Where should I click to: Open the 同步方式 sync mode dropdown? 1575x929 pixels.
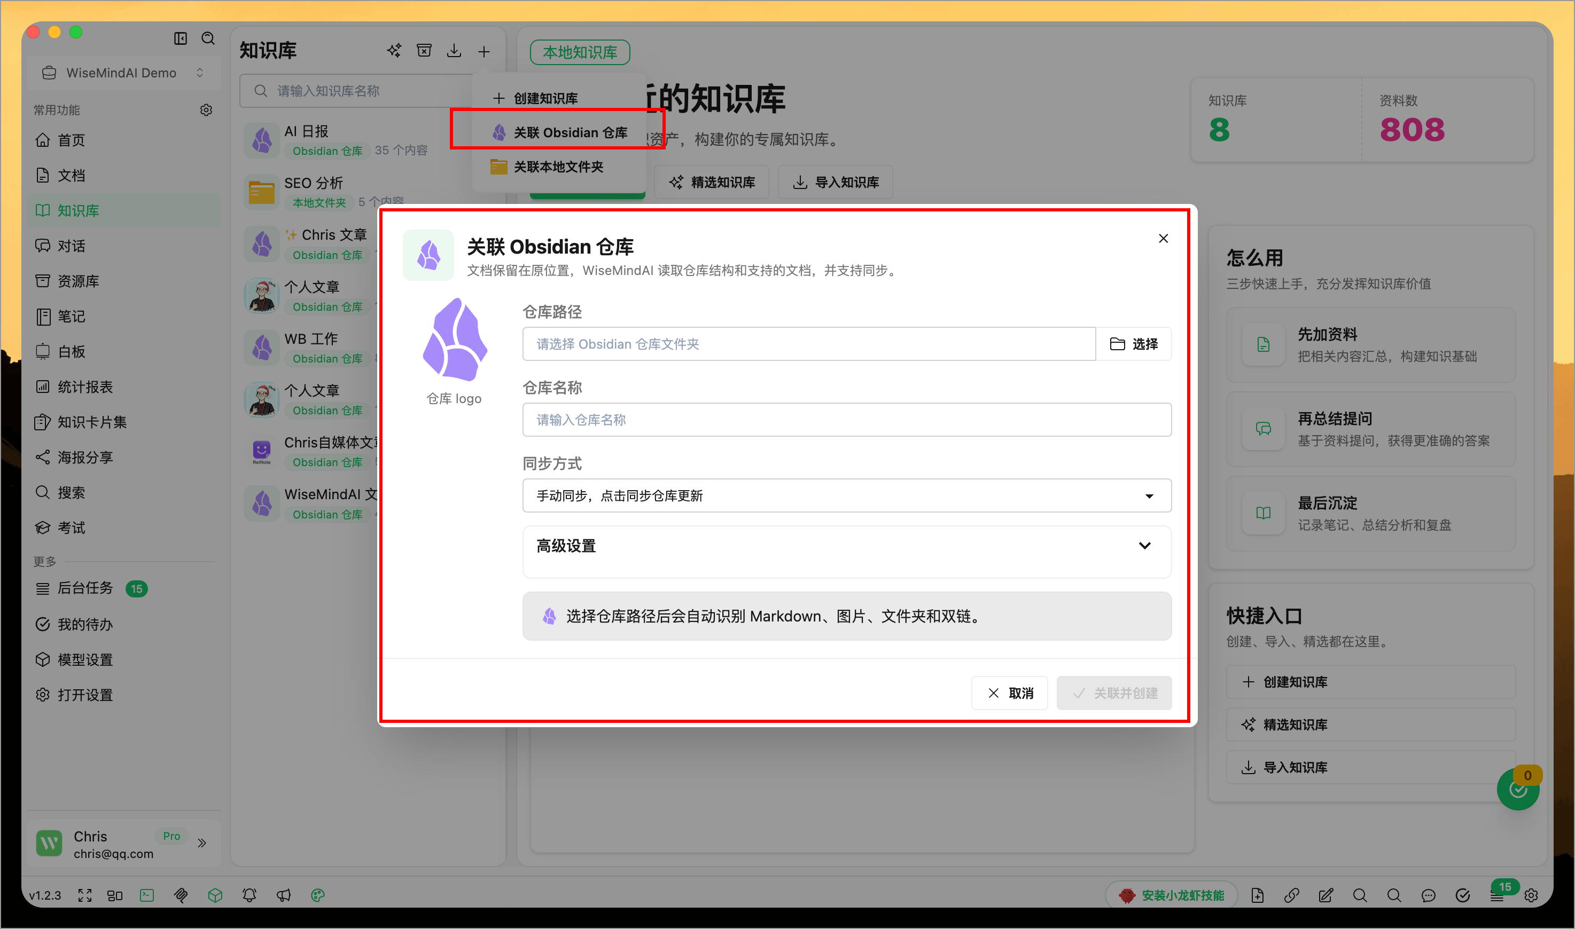point(847,496)
